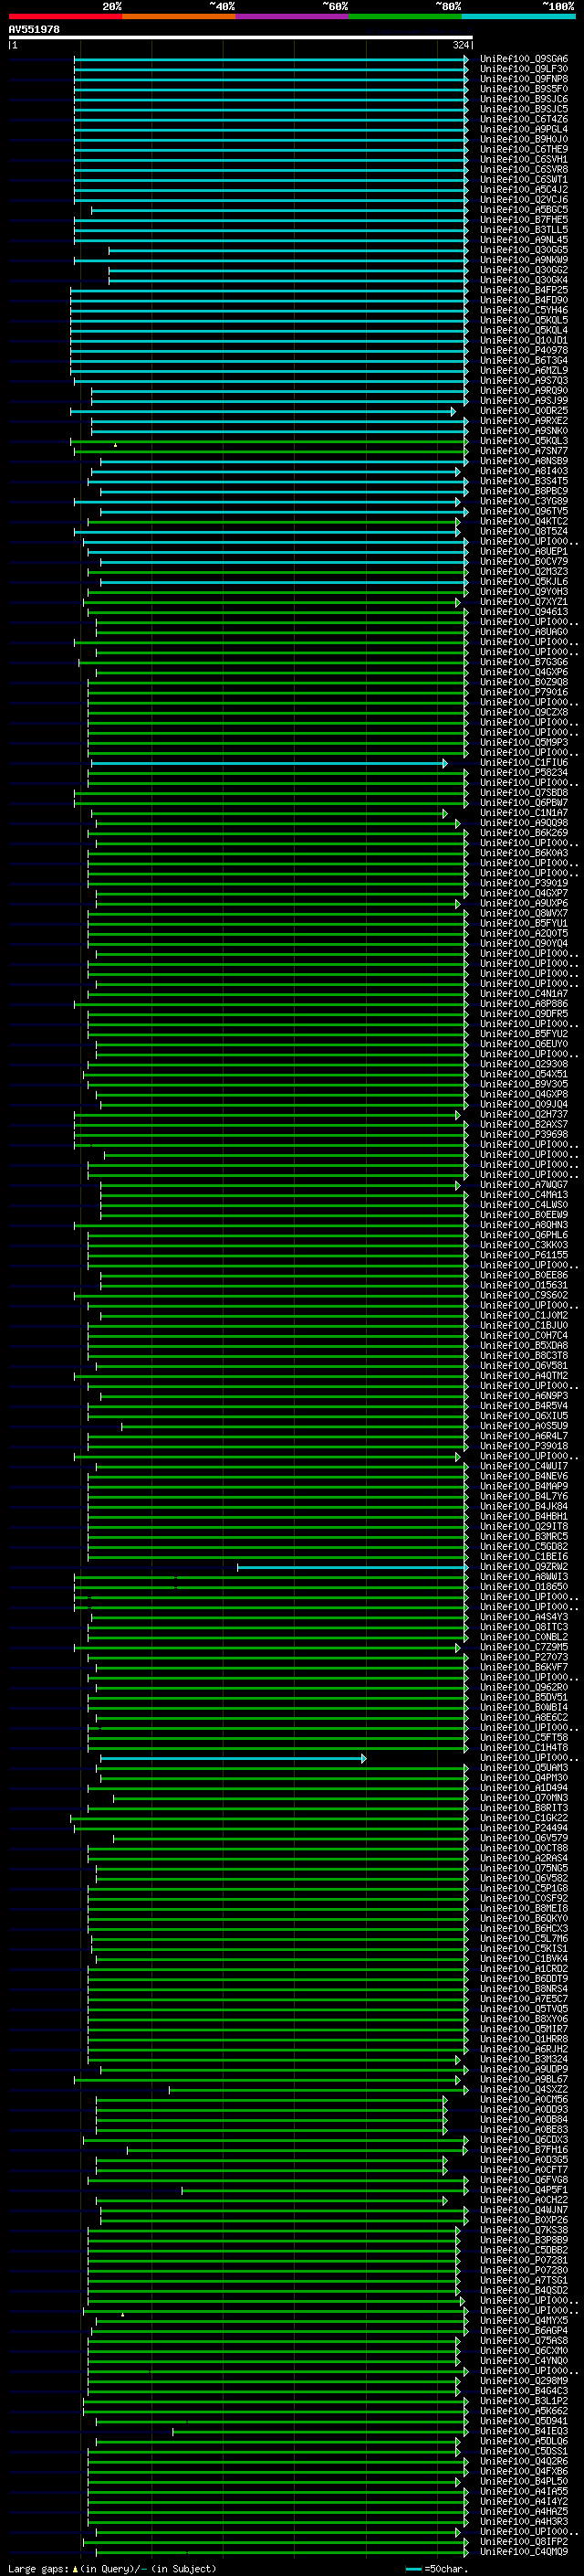Click hit label UniRef100_P58234
The image size is (584, 2576).
tap(524, 773)
